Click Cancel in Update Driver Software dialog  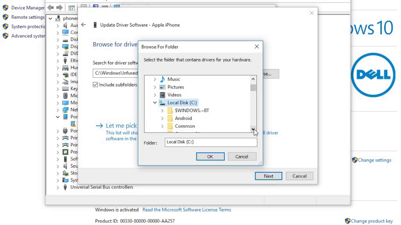click(x=299, y=176)
